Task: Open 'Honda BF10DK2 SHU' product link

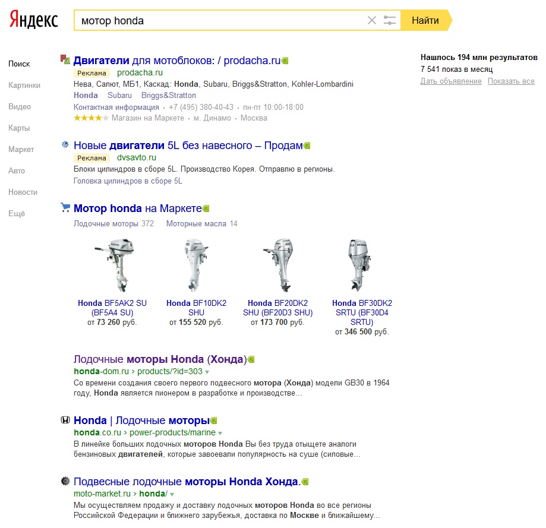Action: (x=197, y=308)
